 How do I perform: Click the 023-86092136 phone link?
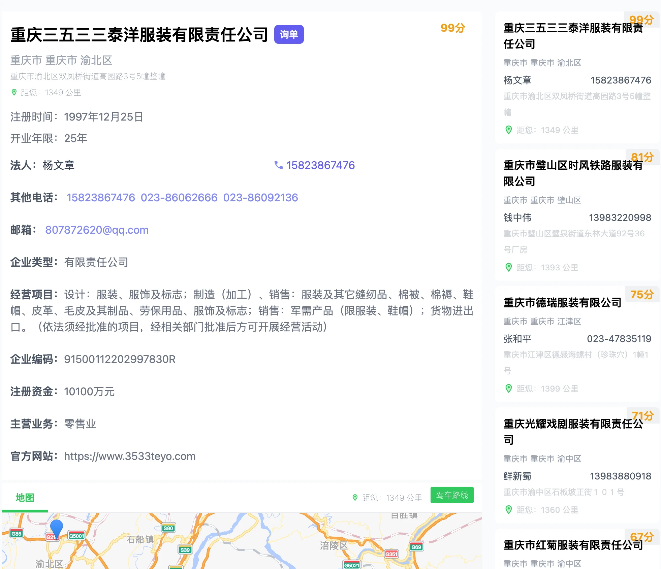click(260, 198)
